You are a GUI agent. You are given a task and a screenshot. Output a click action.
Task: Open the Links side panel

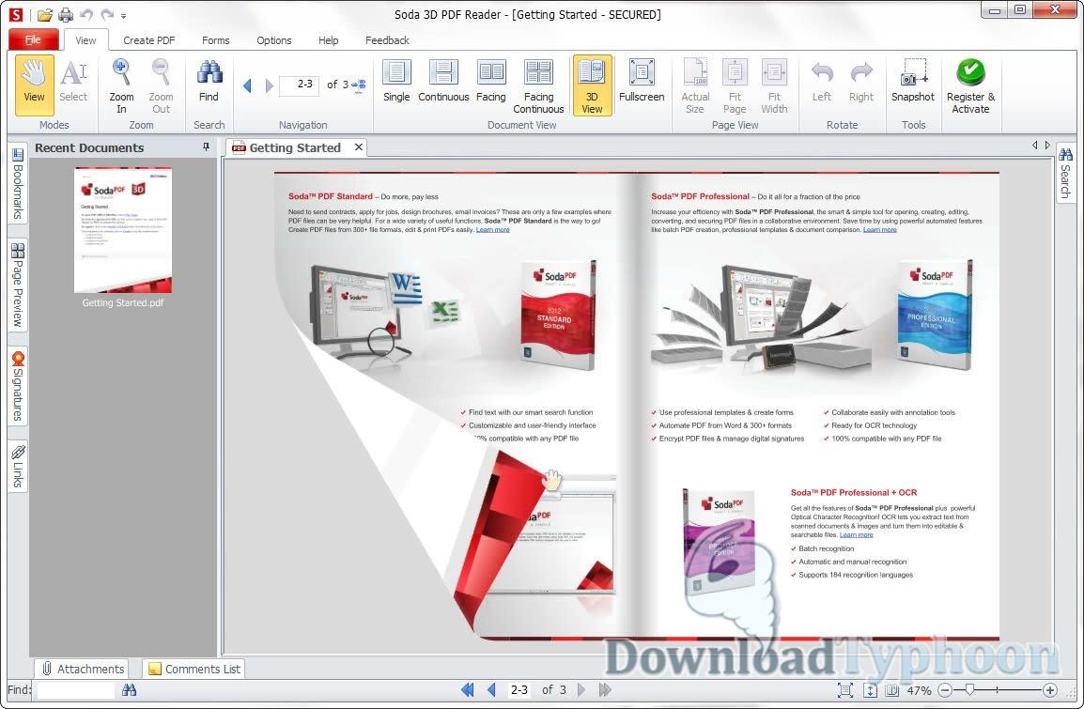(18, 467)
